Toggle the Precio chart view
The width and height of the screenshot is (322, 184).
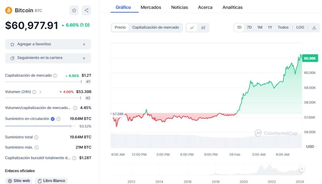coord(120,28)
